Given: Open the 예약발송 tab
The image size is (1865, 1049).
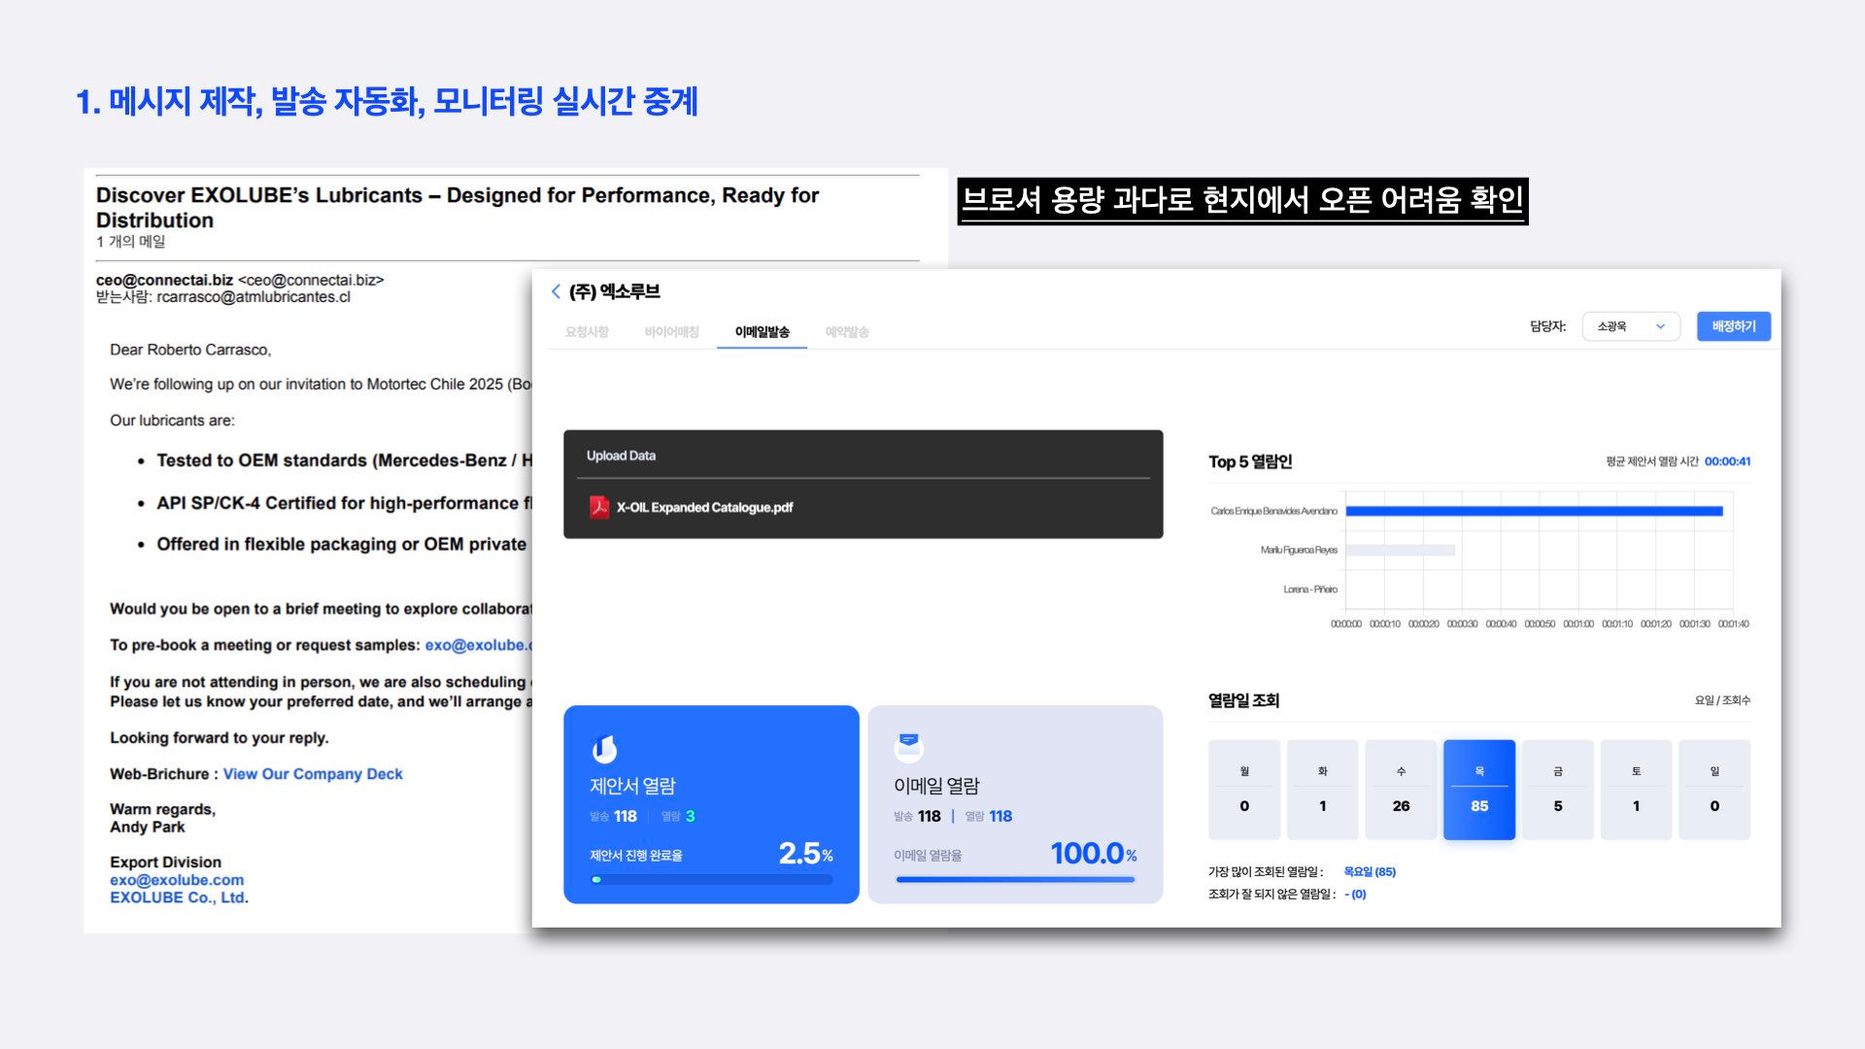Looking at the screenshot, I should coord(847,332).
